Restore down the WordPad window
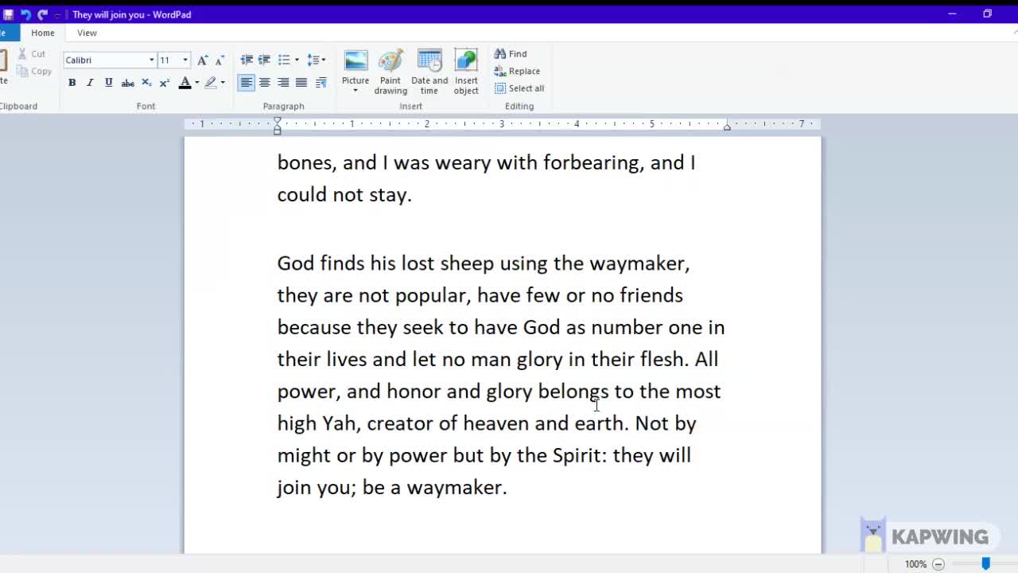Screen dimensions: 1018x573 (x=987, y=14)
